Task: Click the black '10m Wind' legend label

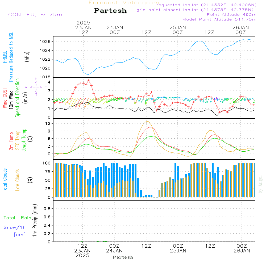Action: (x=11, y=99)
